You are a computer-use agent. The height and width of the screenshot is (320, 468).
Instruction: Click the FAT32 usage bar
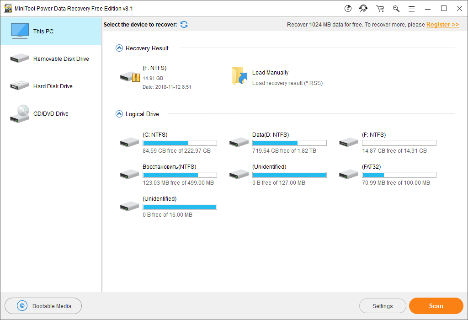pyautogui.click(x=399, y=175)
